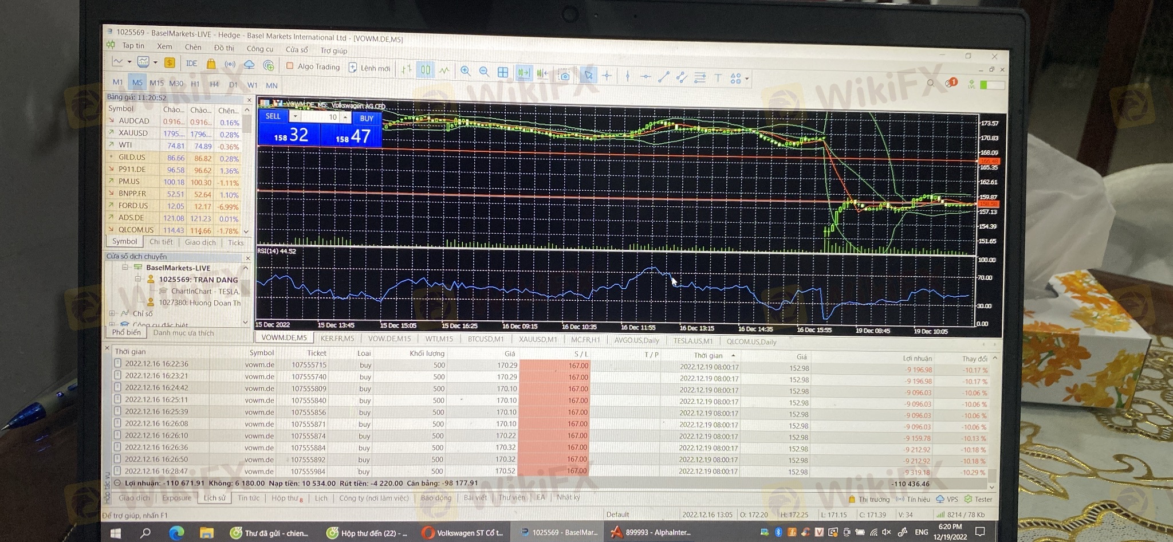
Task: Select the Fibonacci retracement tool
Action: click(700, 77)
